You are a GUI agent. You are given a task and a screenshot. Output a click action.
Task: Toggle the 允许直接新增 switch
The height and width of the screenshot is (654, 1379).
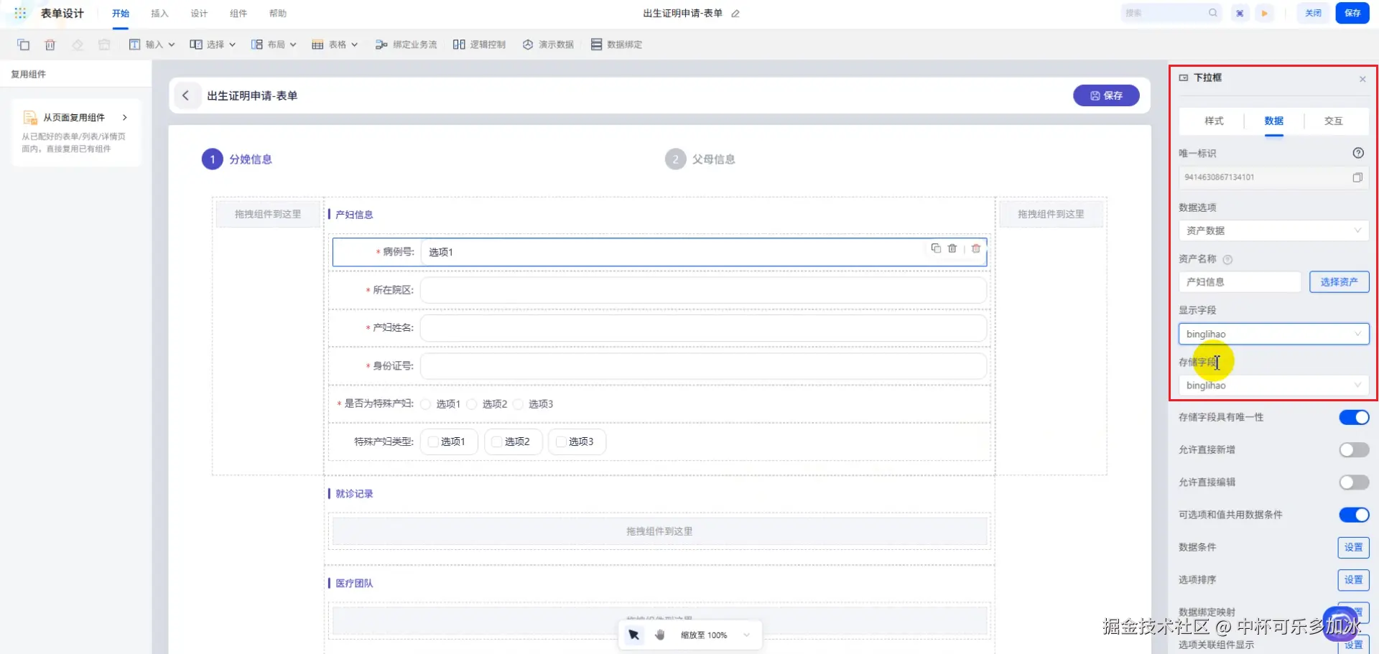(1354, 449)
